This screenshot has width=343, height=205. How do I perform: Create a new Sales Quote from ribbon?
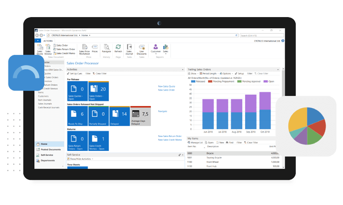click(40, 50)
